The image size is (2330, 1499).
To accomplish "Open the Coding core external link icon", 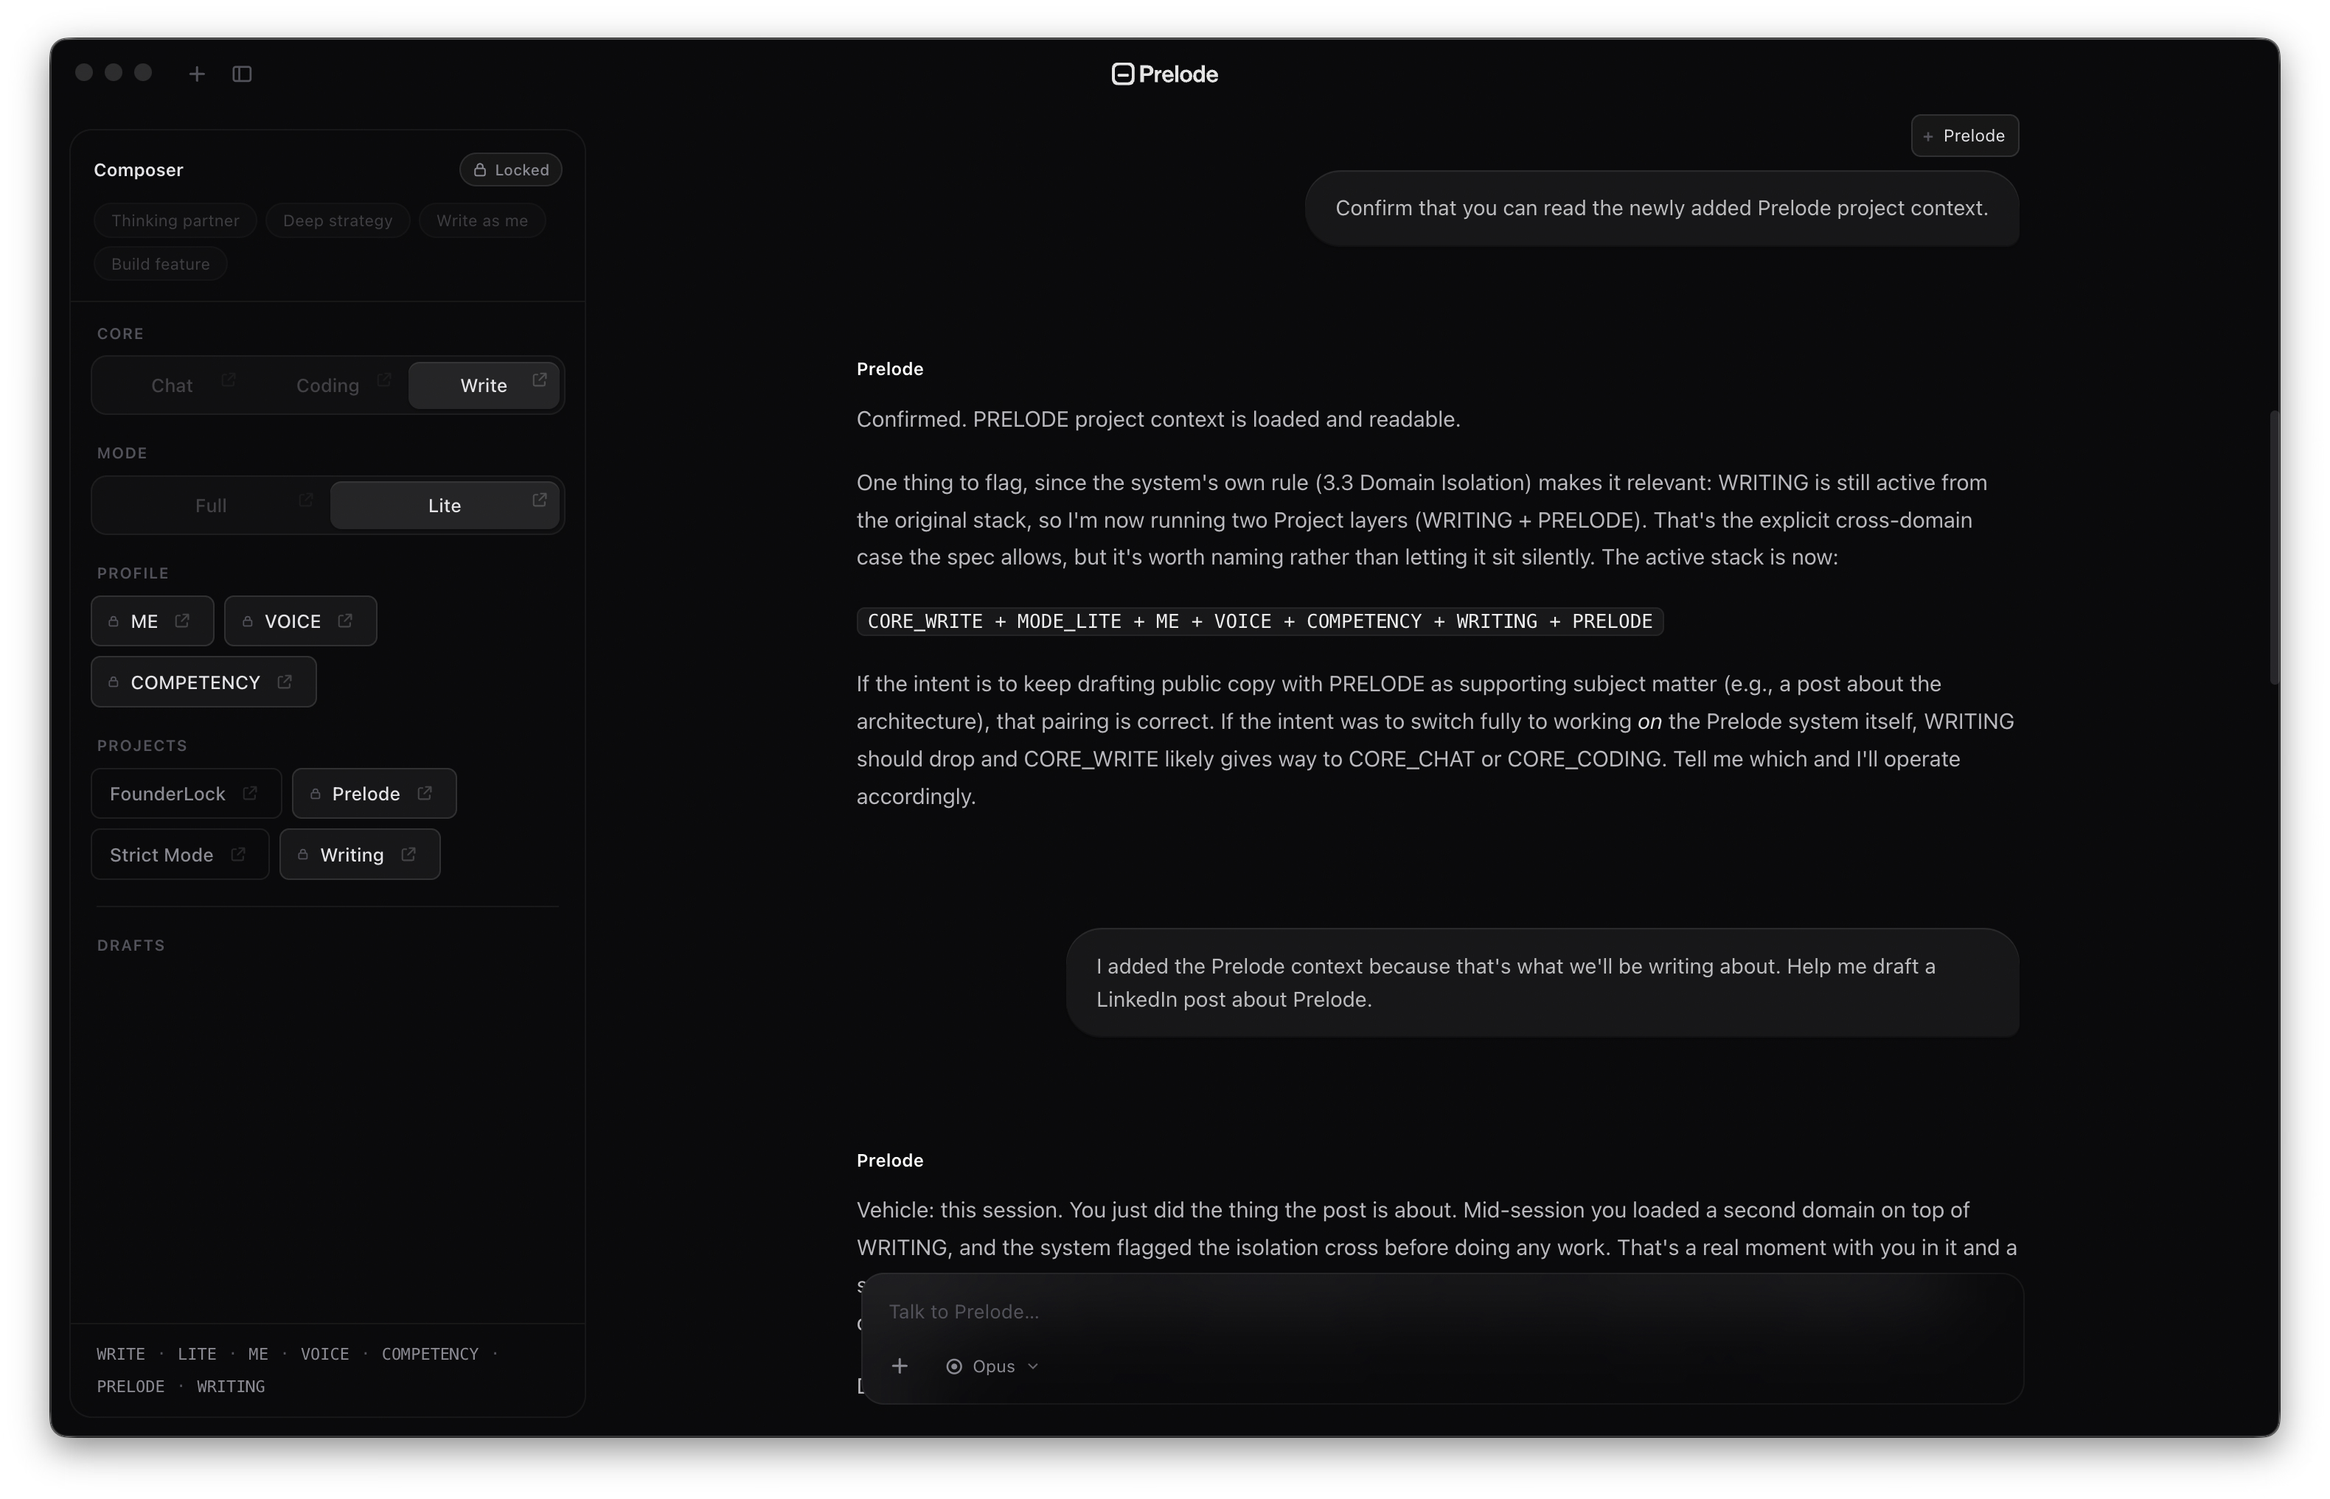I will [383, 380].
